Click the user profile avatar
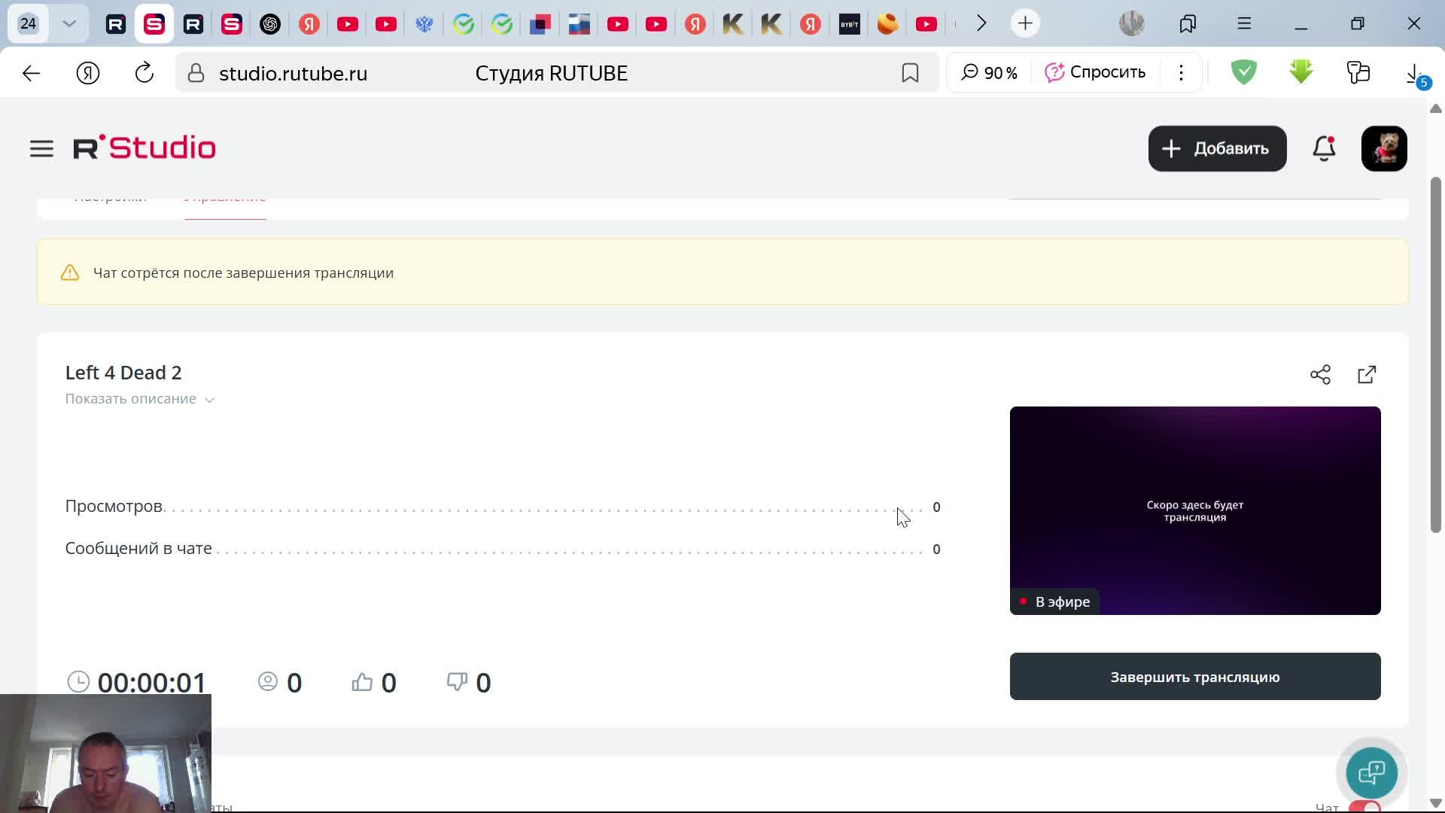Viewport: 1445px width, 813px height. (1383, 148)
